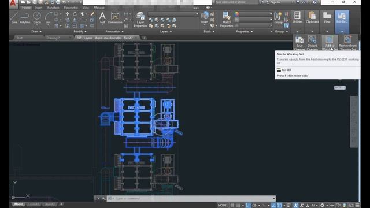
Task: Activate the Trim tool
Action: [x=82, y=14]
